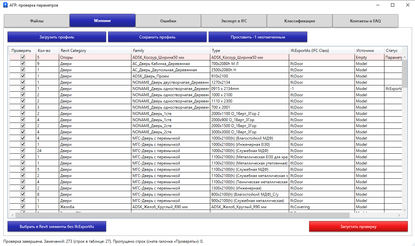Open the Контакты и FAQ tab
Viewport: 415px width, 246px height.
click(365, 21)
